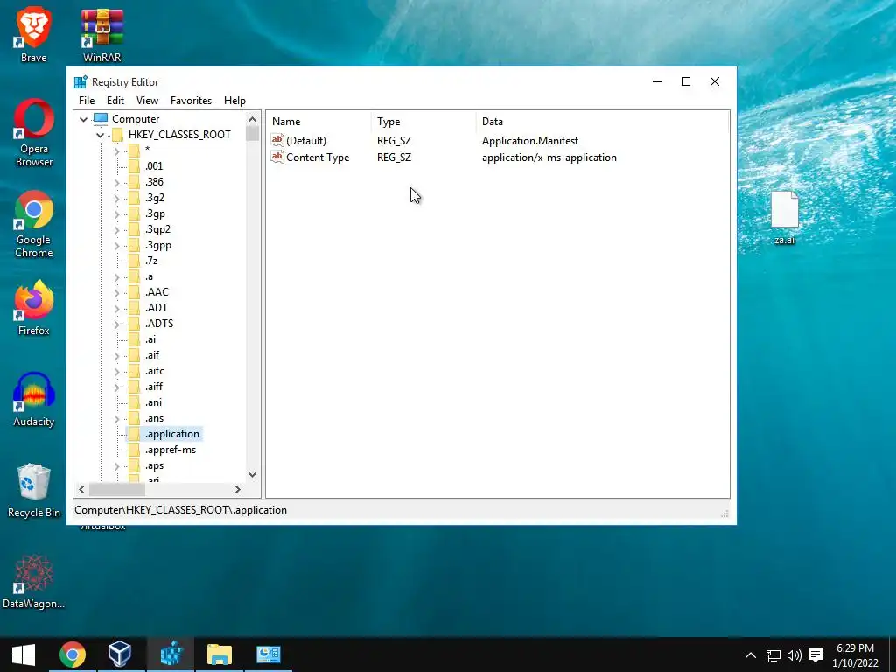Viewport: 896px width, 672px height.
Task: Open the Help menu
Action: click(234, 101)
